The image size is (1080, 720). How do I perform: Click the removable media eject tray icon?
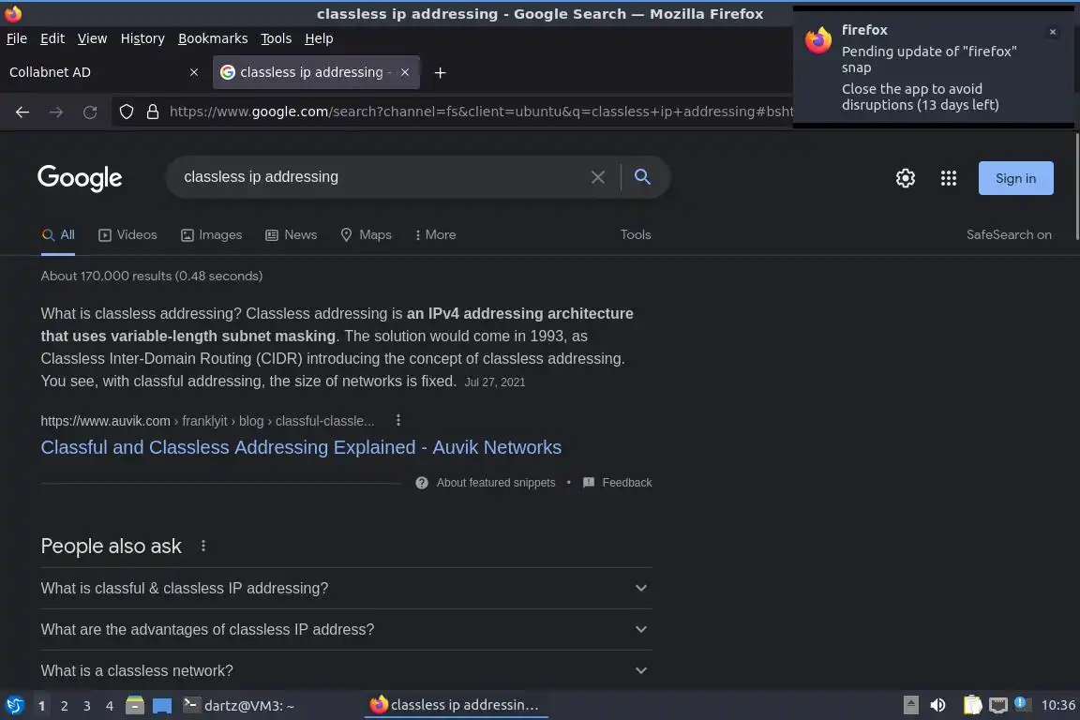910,705
